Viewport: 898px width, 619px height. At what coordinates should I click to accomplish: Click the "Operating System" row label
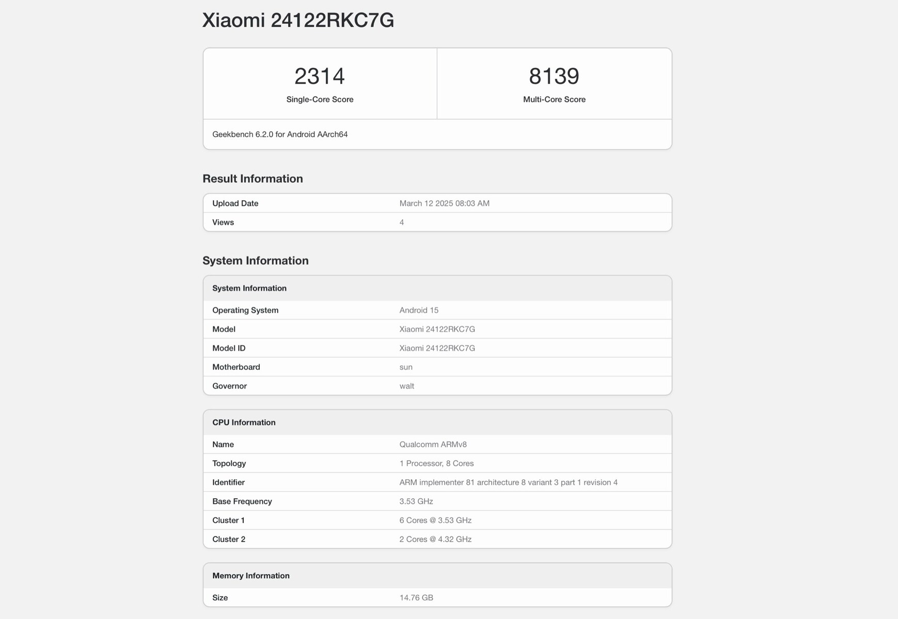[245, 311]
